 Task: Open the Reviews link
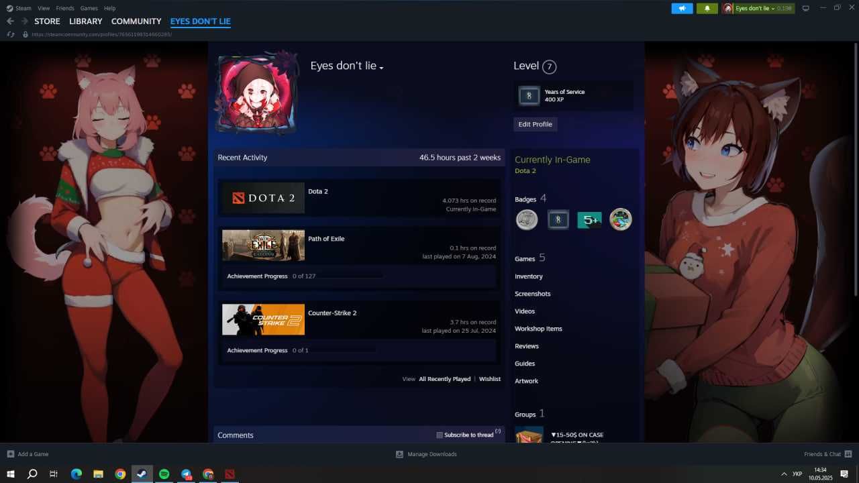pyautogui.click(x=527, y=346)
